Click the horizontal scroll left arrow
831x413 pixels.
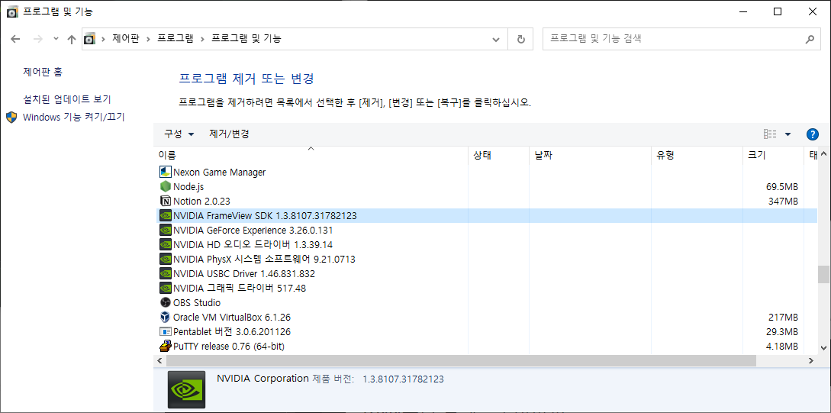(x=159, y=360)
